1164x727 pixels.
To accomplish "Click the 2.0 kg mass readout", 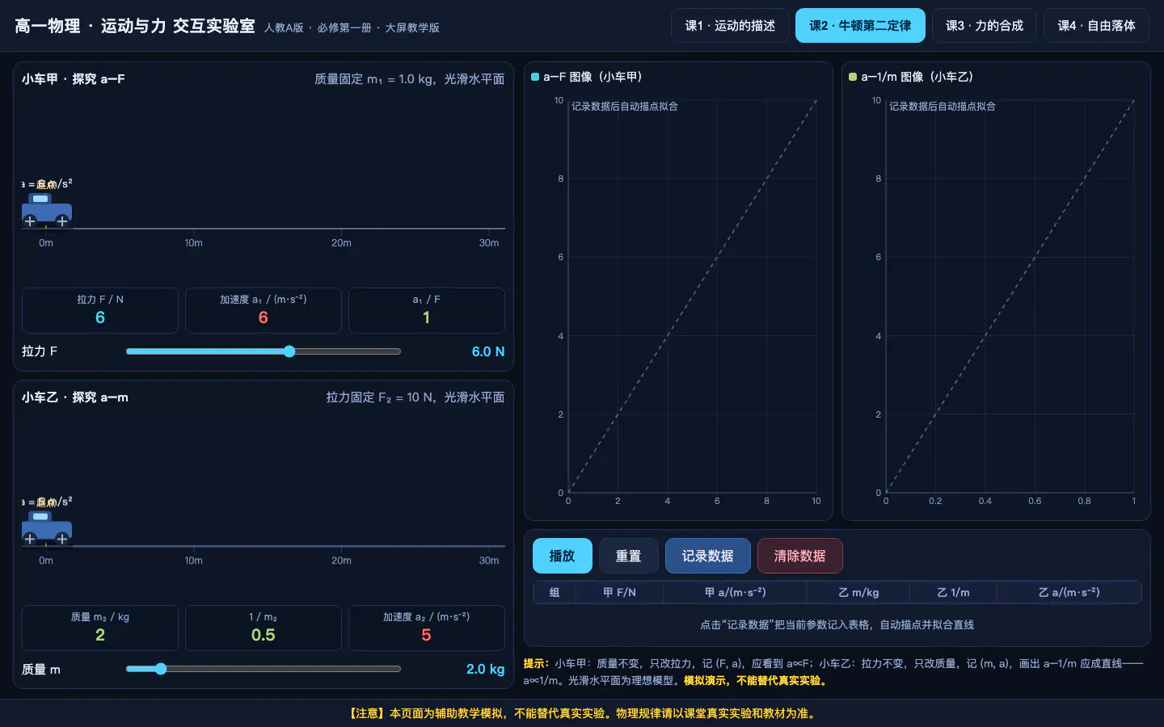I will click(x=485, y=669).
